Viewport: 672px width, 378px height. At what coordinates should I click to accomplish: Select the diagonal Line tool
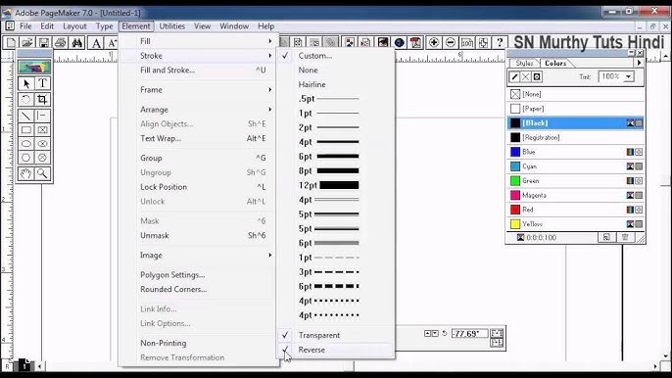coord(26,116)
